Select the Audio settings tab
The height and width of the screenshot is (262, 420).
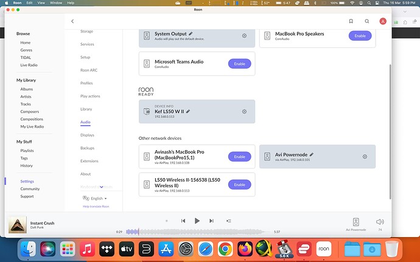pyautogui.click(x=85, y=122)
